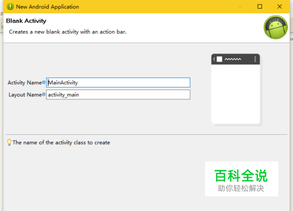Minimize the New Android Application window
The image size is (293, 211).
[240, 6]
